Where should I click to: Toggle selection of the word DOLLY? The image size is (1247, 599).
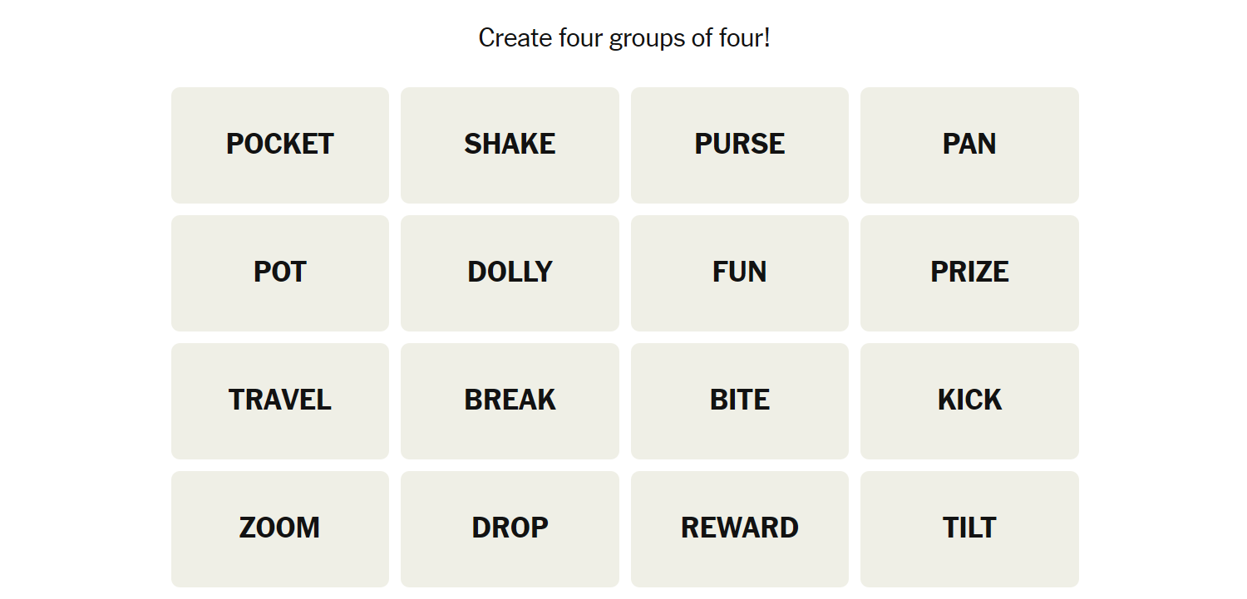(x=510, y=272)
